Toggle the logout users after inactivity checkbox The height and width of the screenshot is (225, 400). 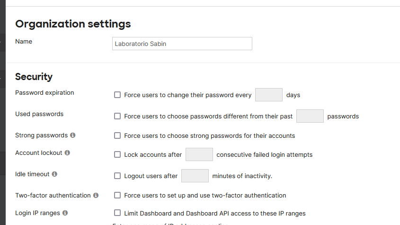click(117, 176)
